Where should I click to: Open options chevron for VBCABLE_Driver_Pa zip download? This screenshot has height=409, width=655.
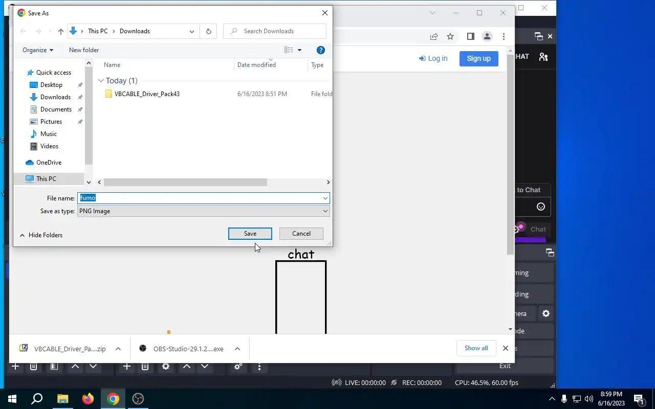(x=118, y=349)
